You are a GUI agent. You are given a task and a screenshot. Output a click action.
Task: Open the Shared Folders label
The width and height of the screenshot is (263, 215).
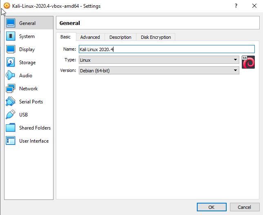coord(35,128)
